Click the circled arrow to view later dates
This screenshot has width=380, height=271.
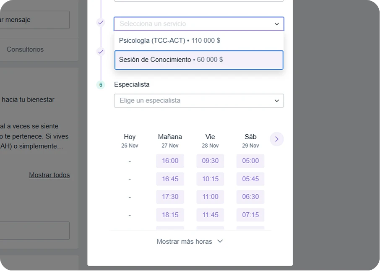(276, 139)
